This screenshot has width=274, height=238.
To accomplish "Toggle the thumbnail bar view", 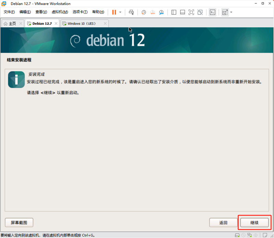I will pos(183,12).
